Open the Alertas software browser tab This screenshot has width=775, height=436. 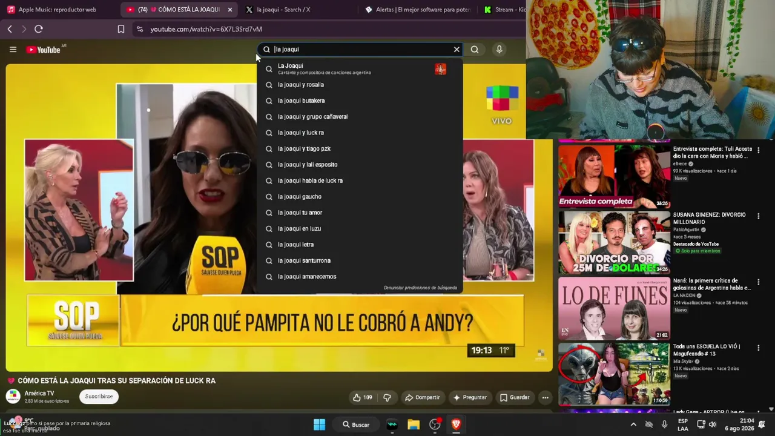click(x=418, y=10)
